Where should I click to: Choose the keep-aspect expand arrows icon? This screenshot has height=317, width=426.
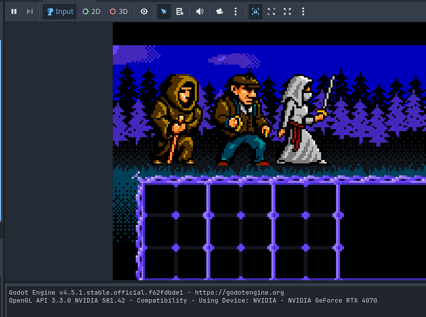pos(287,11)
